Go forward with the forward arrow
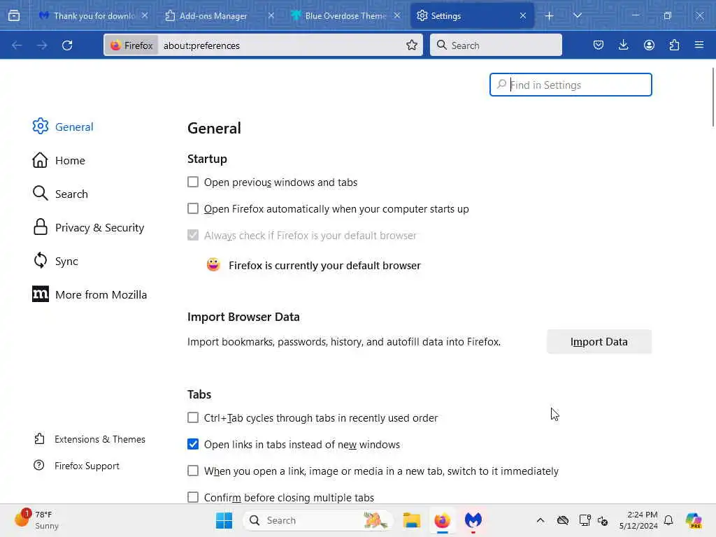The image size is (716, 537). point(42,45)
